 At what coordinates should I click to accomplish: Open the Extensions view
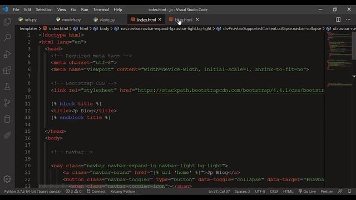7,71
